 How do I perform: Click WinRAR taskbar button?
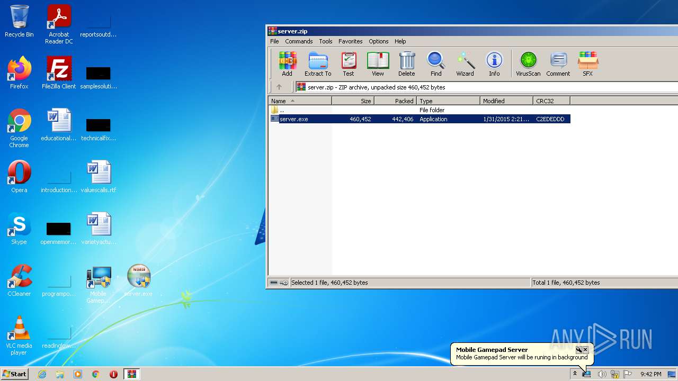pyautogui.click(x=131, y=374)
